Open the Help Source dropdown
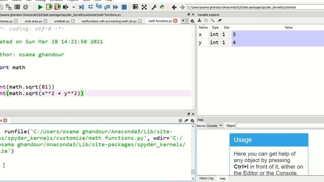The image size is (324, 182). point(215,125)
